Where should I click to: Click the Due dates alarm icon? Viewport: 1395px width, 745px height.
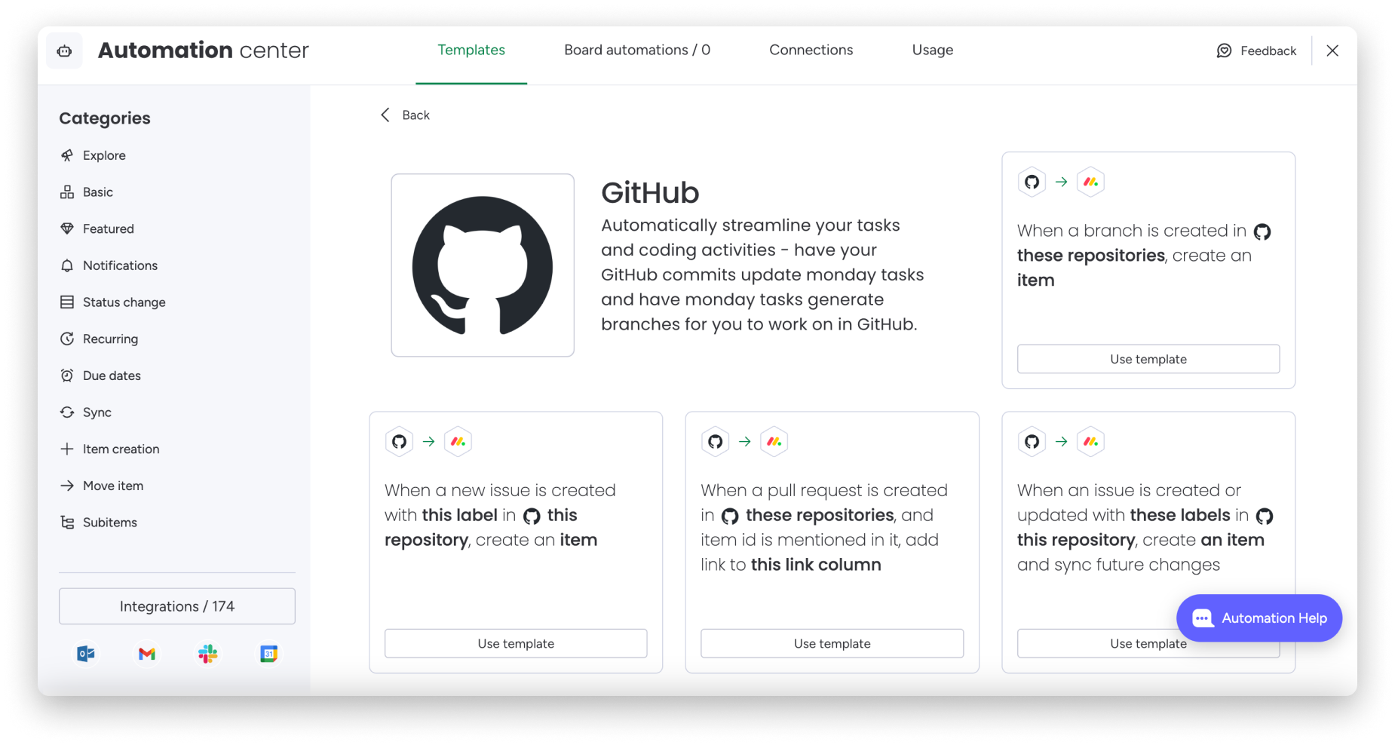click(x=67, y=376)
